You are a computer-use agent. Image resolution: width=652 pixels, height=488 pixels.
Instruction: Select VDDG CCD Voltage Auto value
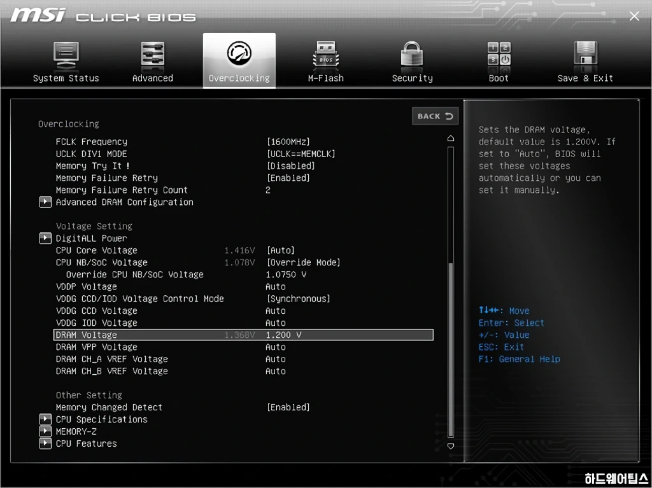click(x=276, y=310)
